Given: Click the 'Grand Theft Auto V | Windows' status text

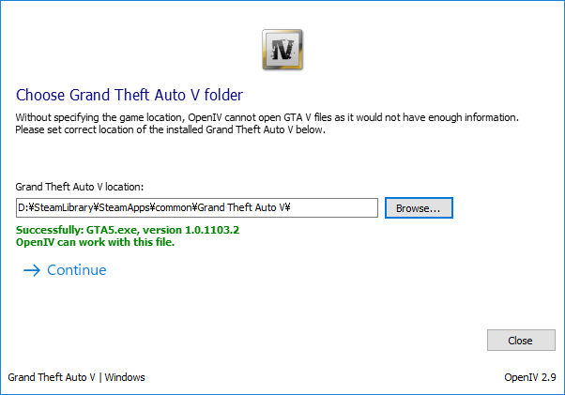Looking at the screenshot, I should coord(76,377).
